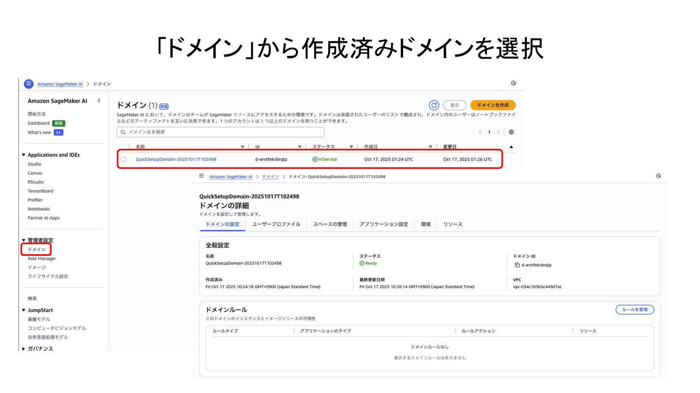Image resolution: width=700 pixels, height=393 pixels.
Task: Click the info badge next to domain count
Action: point(164,106)
